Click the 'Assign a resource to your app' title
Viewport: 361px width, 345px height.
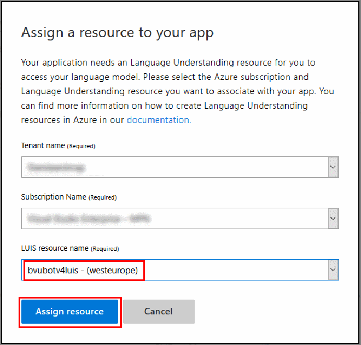[x=117, y=33]
